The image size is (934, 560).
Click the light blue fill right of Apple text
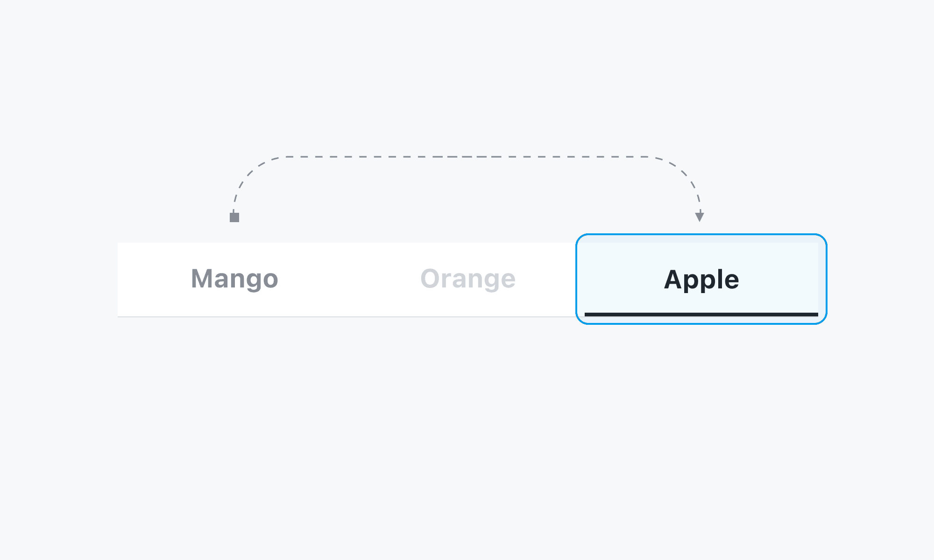pos(785,279)
